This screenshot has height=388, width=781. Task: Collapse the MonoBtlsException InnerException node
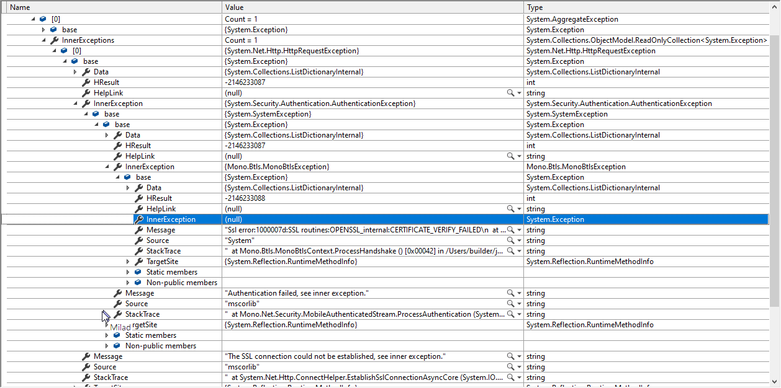(x=107, y=167)
